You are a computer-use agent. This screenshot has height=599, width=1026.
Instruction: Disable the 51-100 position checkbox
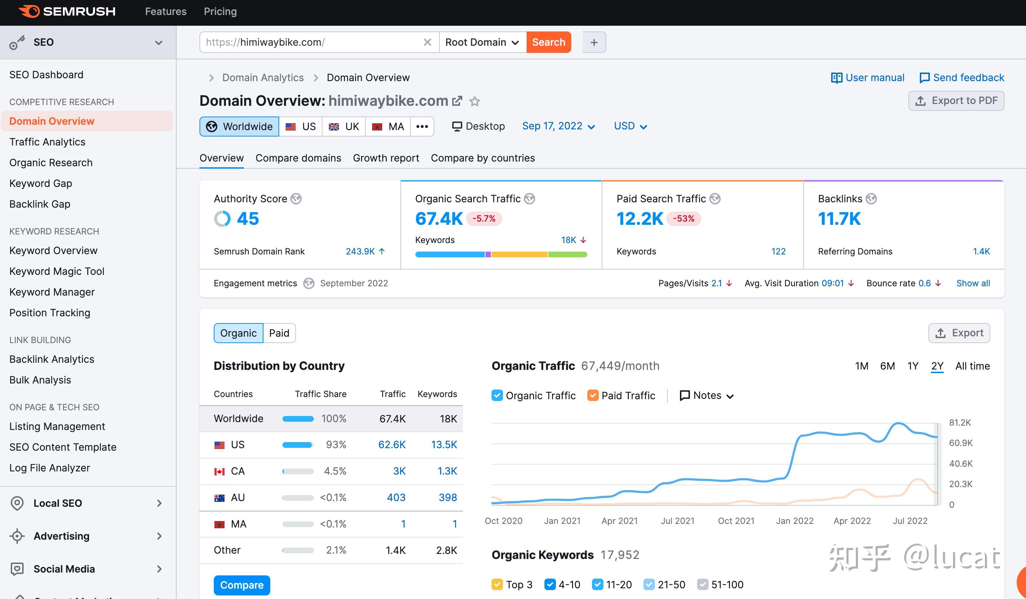pyautogui.click(x=703, y=584)
